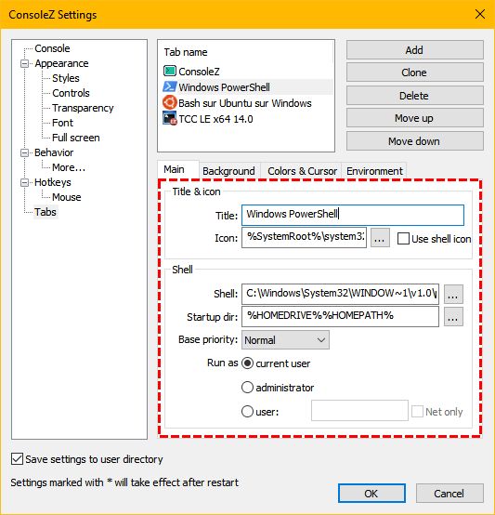
Task: Switch to the Main tab
Action: pos(177,169)
